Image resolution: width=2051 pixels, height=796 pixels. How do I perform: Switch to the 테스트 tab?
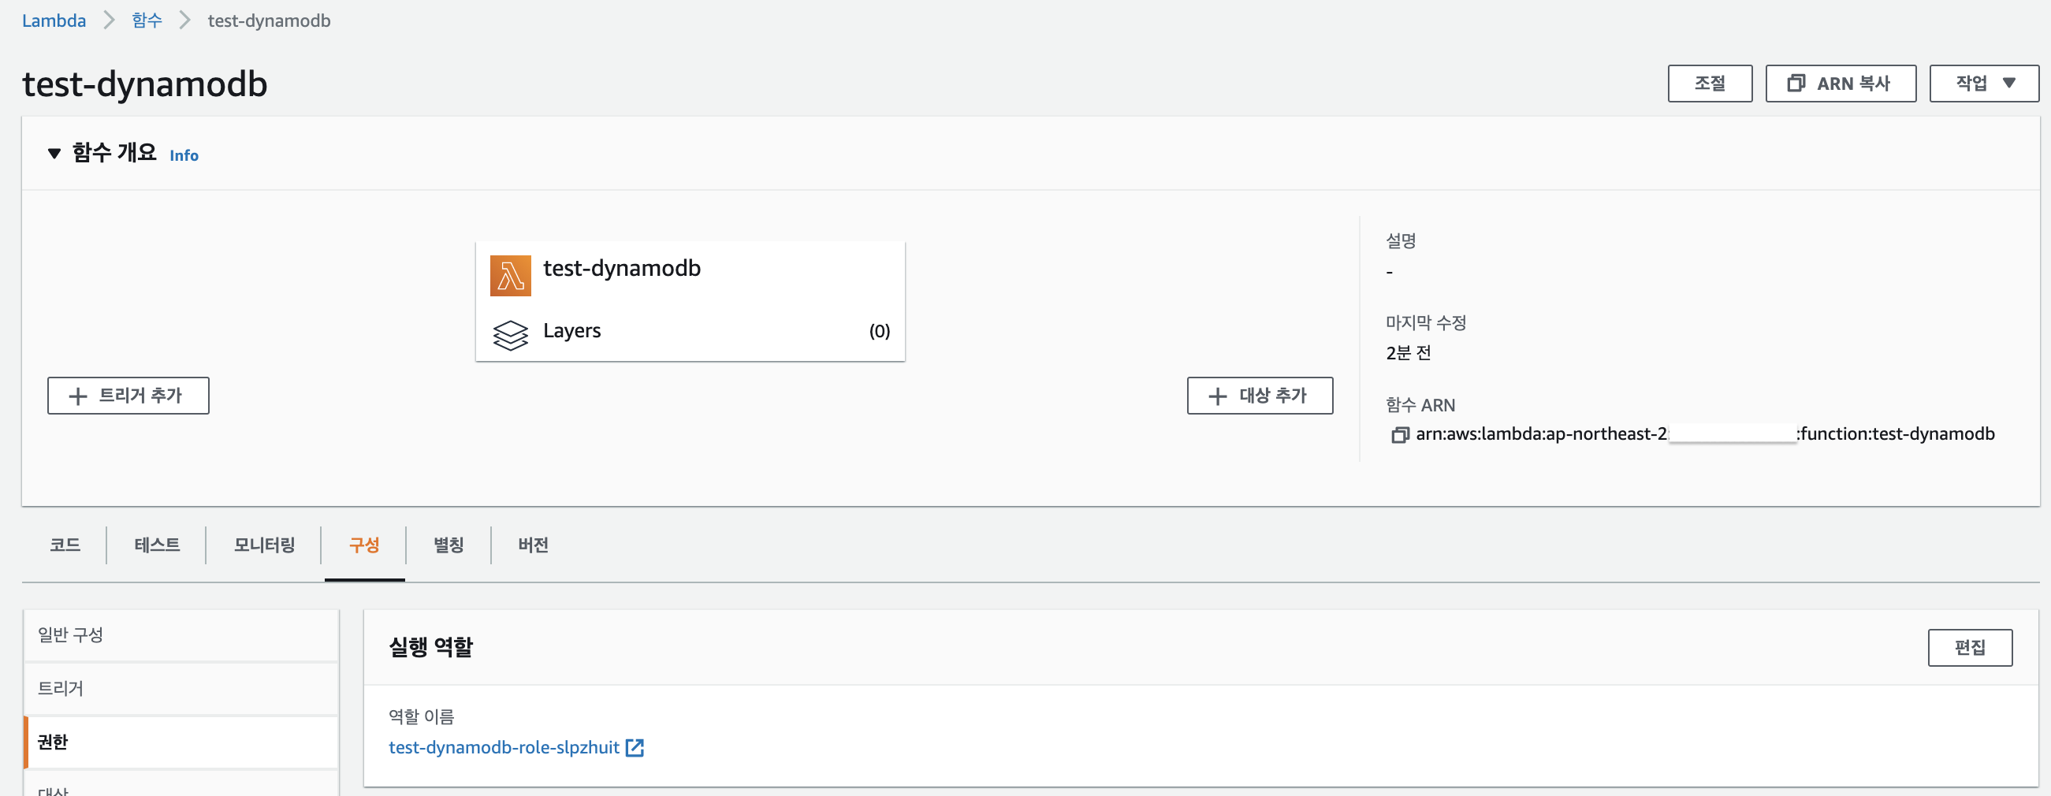click(x=157, y=545)
